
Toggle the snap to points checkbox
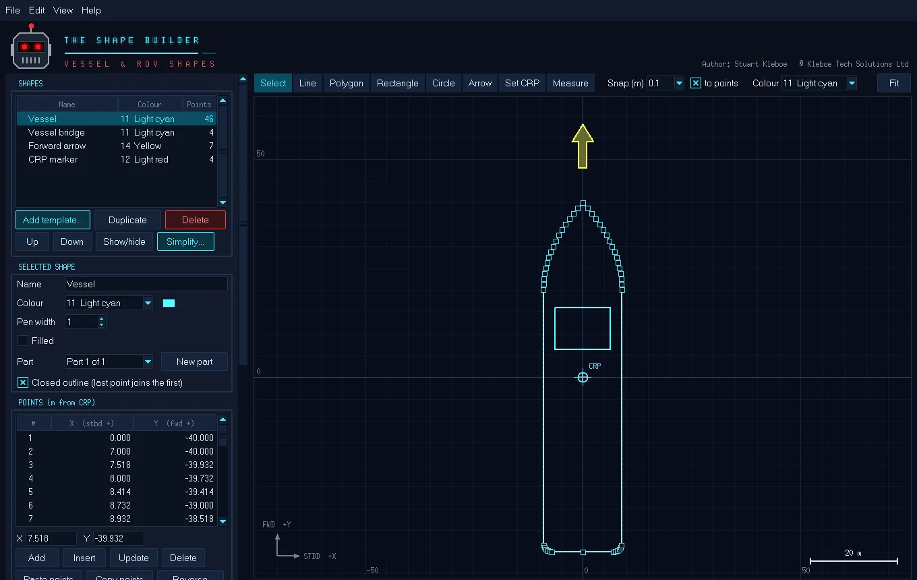pyautogui.click(x=696, y=84)
